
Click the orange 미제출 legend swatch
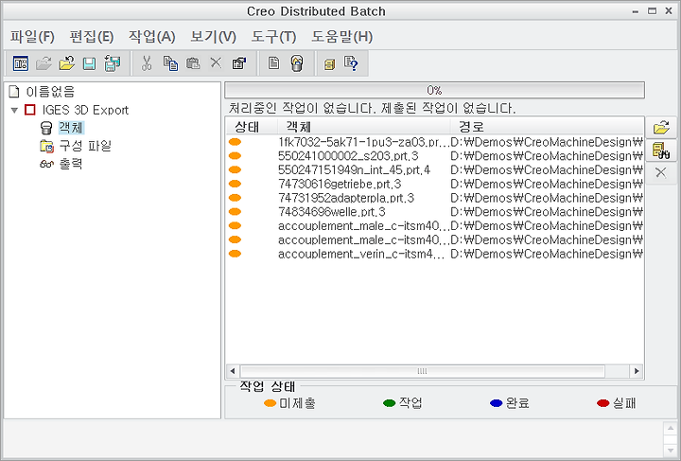(271, 403)
